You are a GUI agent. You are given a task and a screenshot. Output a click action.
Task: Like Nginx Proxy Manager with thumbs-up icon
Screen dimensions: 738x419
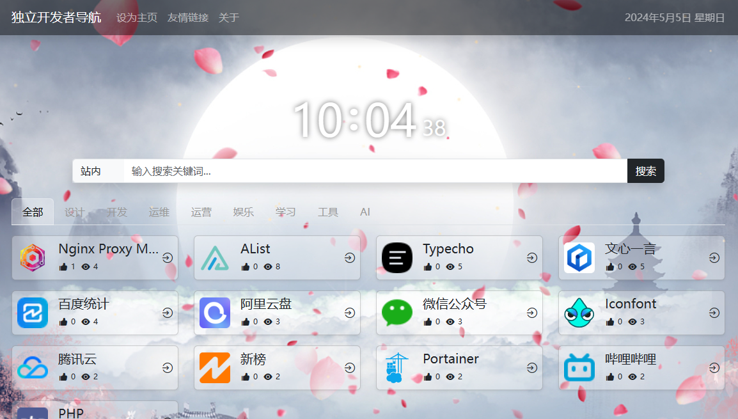63,267
